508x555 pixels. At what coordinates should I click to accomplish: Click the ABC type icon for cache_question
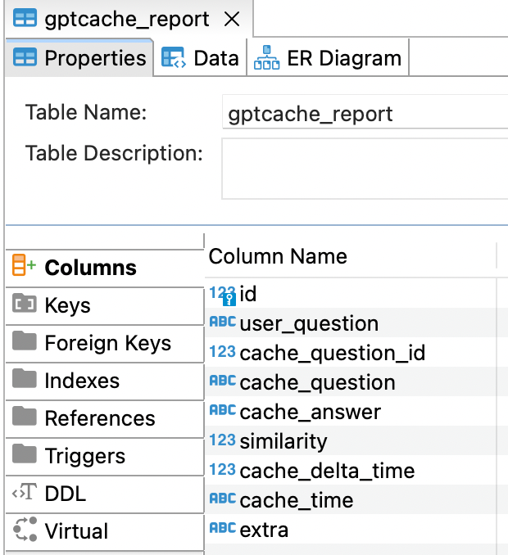pyautogui.click(x=223, y=381)
